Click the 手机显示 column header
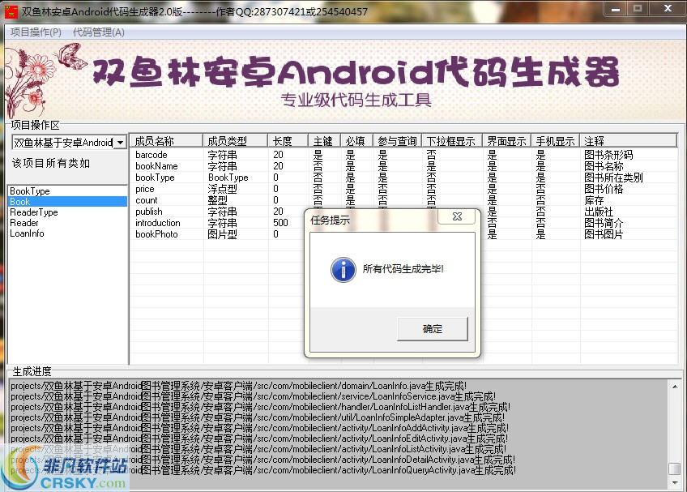Image resolution: width=687 pixels, height=492 pixels. pyautogui.click(x=556, y=141)
